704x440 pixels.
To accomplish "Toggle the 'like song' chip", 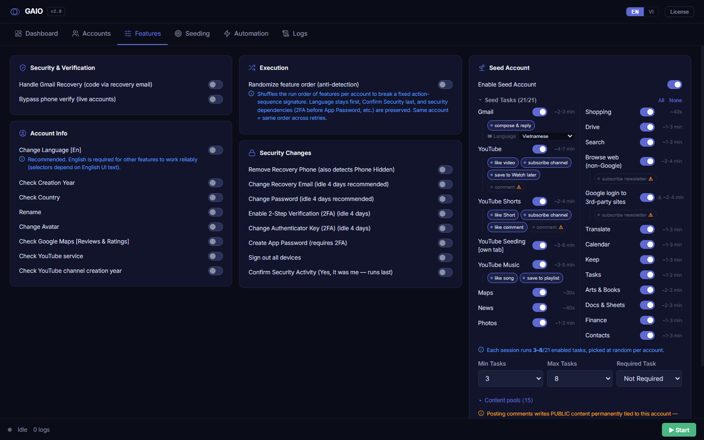I will (503, 278).
